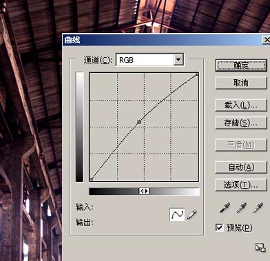Click the 输出: label
This screenshot has height=261, width=270.
pyautogui.click(x=84, y=222)
